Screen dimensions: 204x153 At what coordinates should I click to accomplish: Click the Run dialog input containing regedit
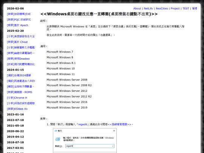point(90,146)
